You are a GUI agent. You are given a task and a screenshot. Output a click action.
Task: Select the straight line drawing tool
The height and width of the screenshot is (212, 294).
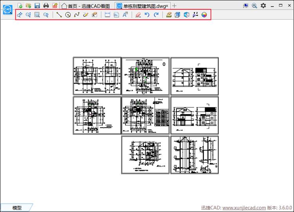click(59, 14)
